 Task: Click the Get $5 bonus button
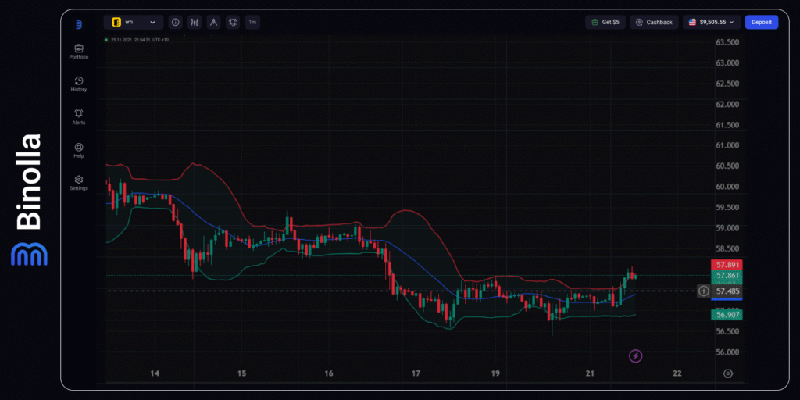coord(605,22)
